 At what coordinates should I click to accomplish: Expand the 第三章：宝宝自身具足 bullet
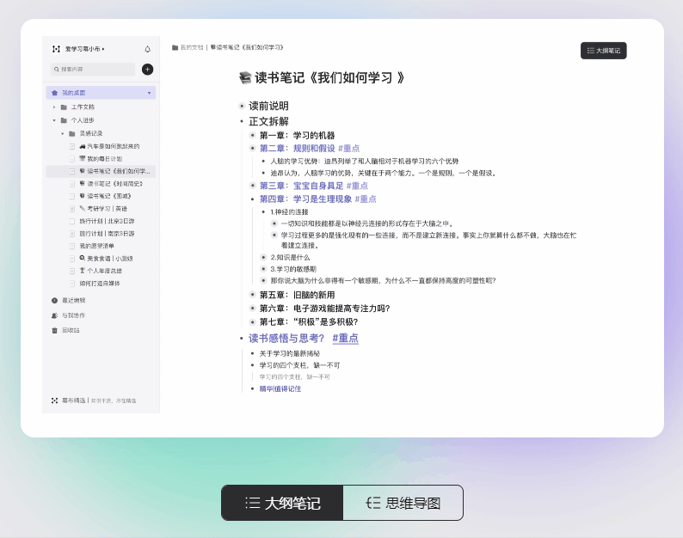[x=252, y=186]
